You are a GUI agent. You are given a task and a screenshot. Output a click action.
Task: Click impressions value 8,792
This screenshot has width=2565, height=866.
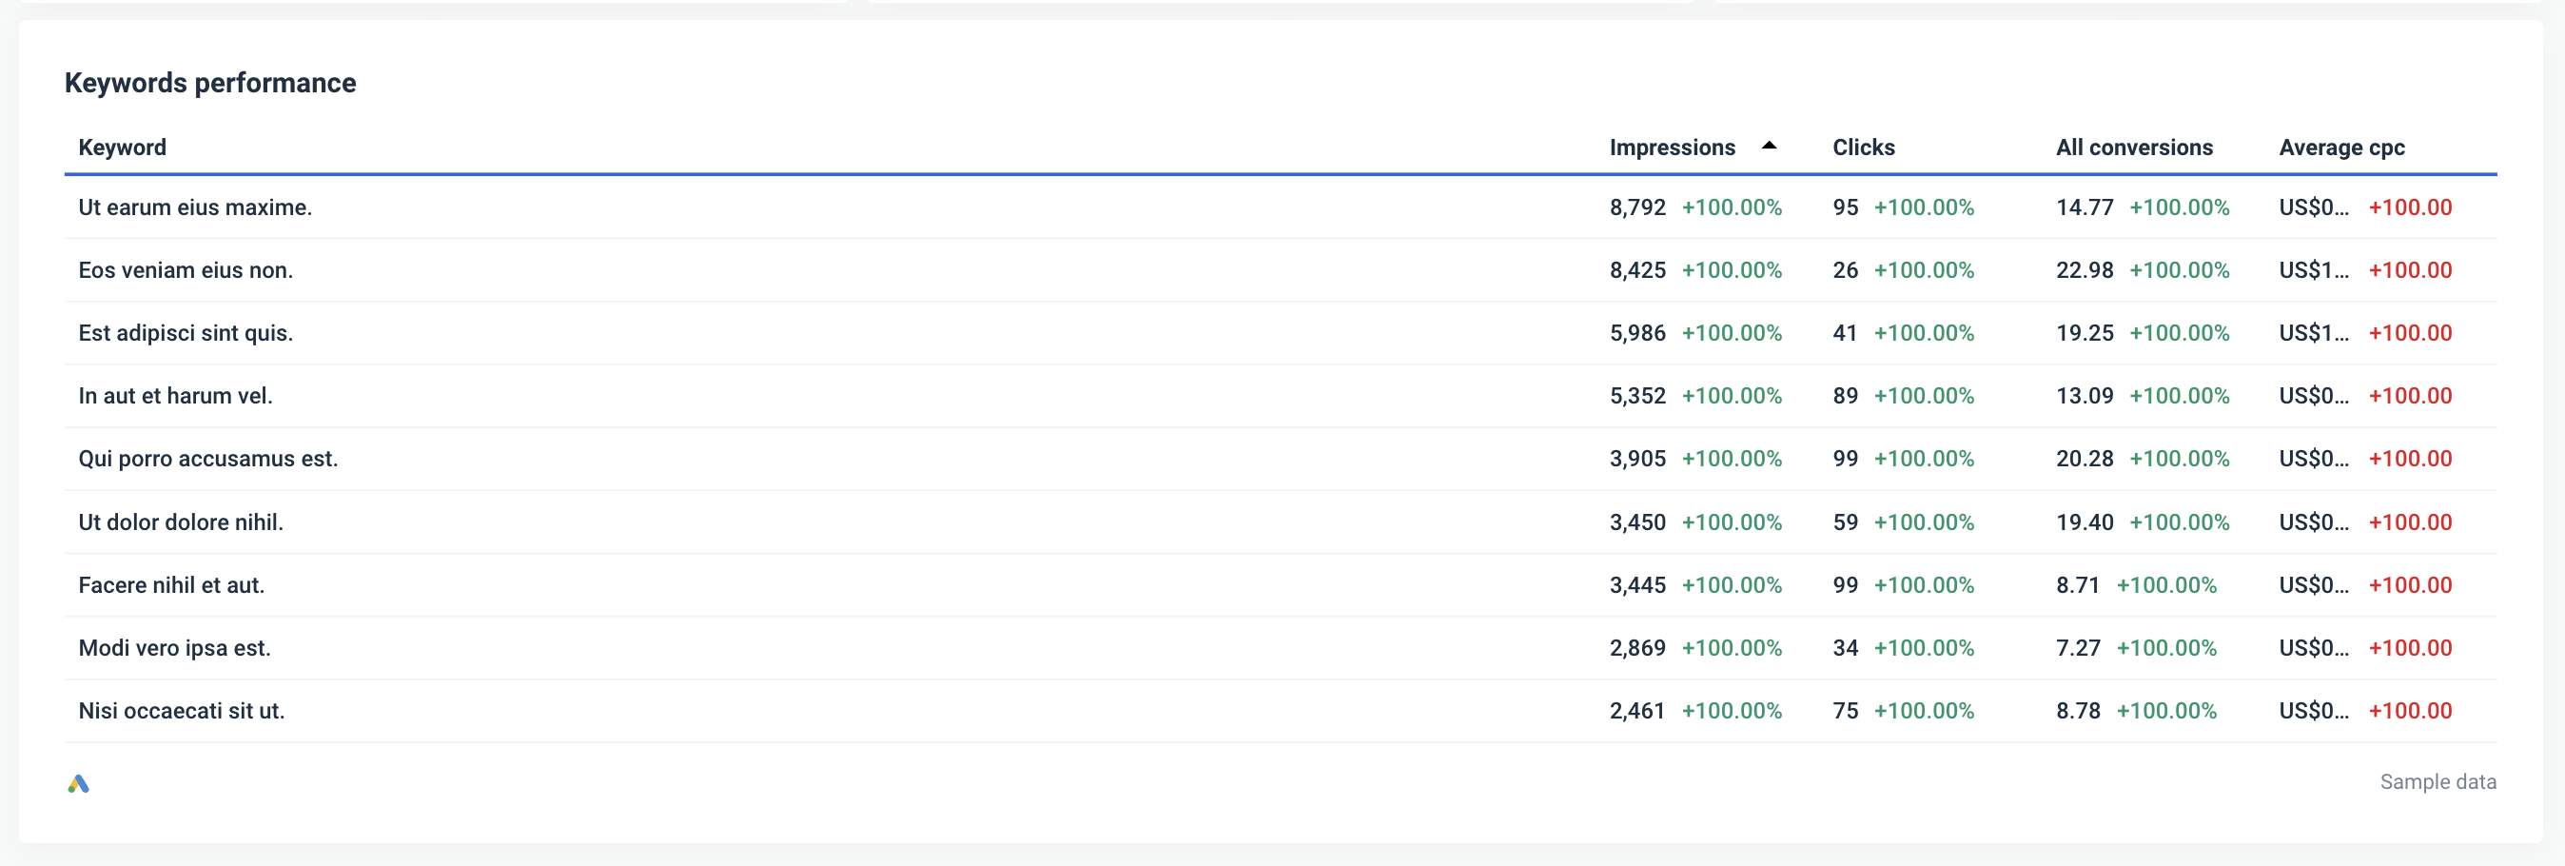(1637, 207)
